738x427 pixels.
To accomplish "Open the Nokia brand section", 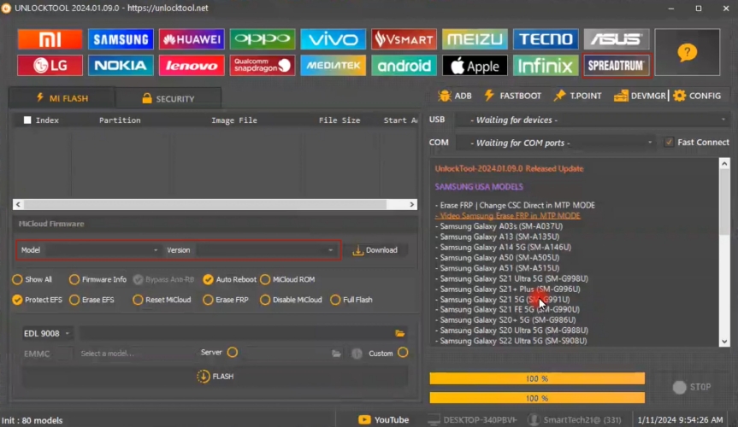I will 121,66.
